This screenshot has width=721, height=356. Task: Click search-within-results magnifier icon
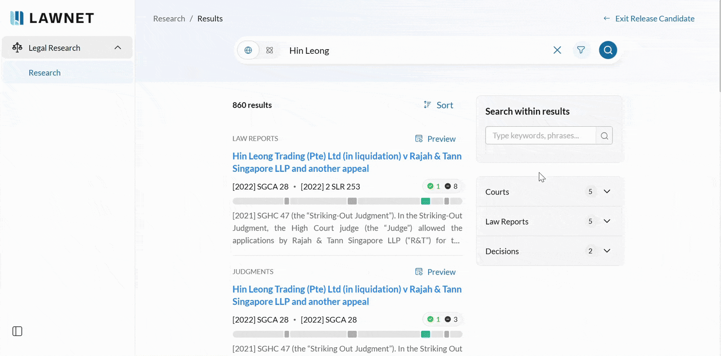click(604, 136)
